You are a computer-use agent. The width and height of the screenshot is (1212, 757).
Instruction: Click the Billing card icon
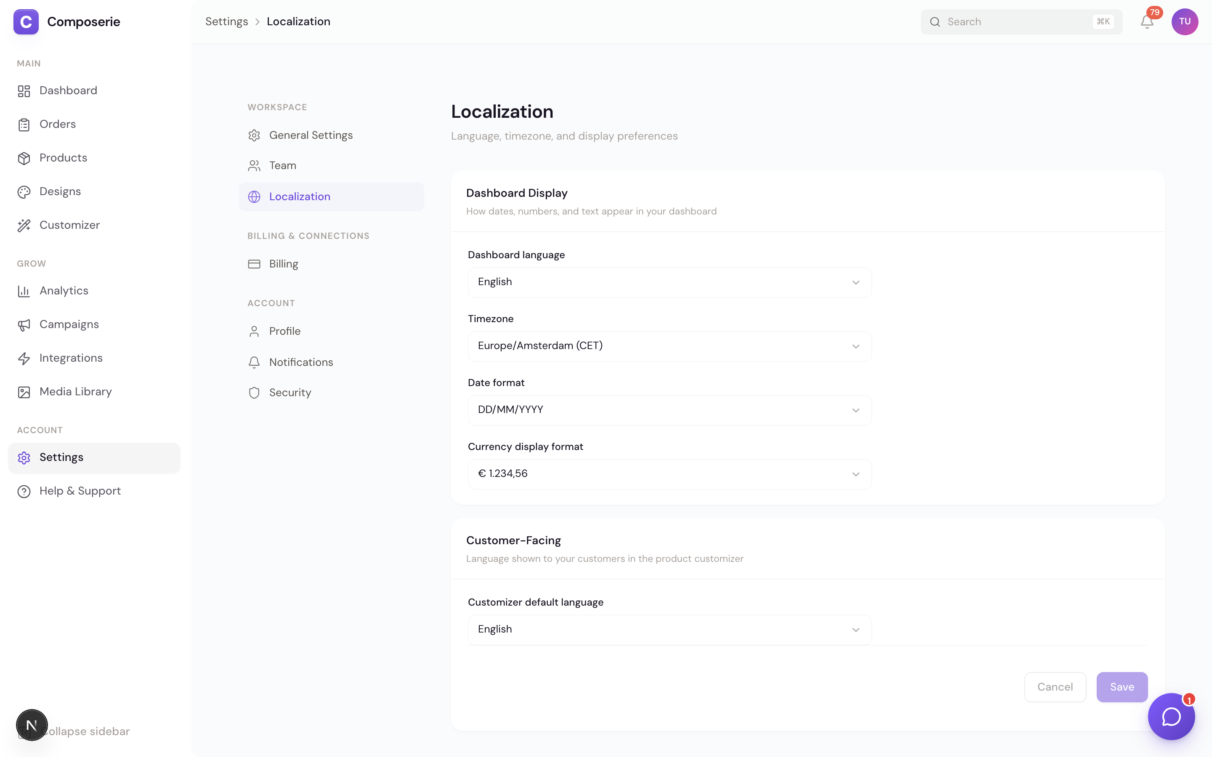coord(254,264)
